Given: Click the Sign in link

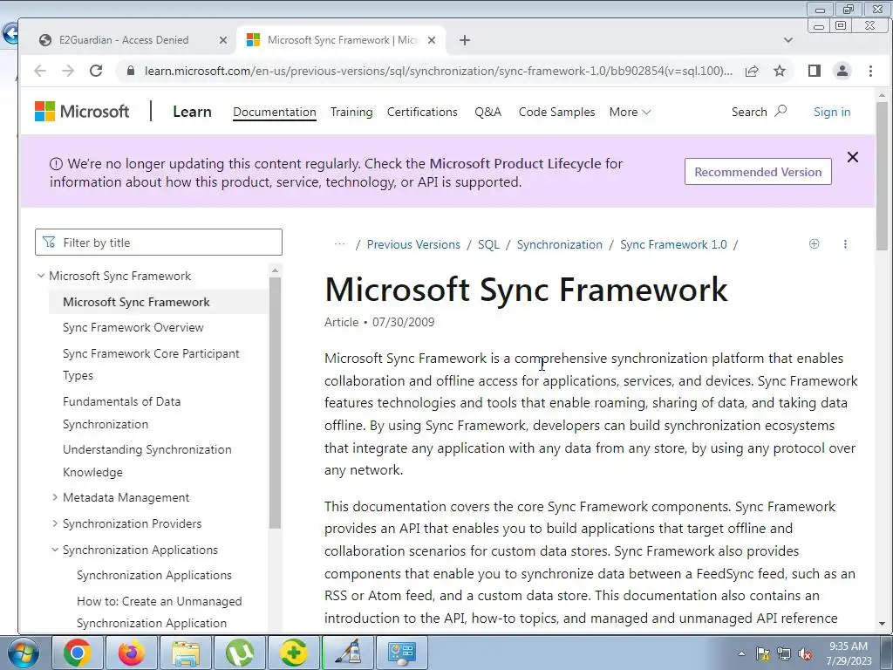Looking at the screenshot, I should click(x=832, y=112).
